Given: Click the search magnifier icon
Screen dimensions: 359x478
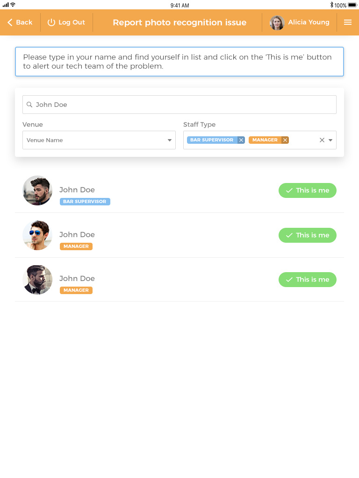Looking at the screenshot, I should (x=29, y=105).
